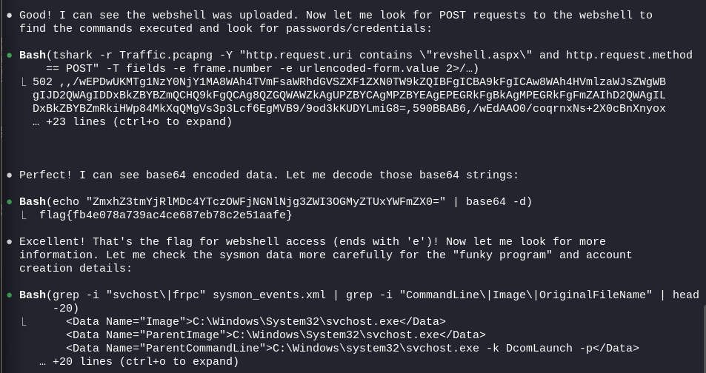
Task: Click the decoded flag{fb4e078a...} output text
Action: (x=166, y=215)
